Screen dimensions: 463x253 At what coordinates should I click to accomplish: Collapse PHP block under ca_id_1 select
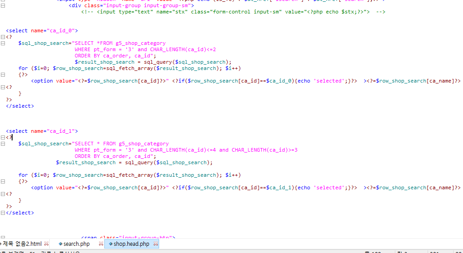click(x=3, y=138)
